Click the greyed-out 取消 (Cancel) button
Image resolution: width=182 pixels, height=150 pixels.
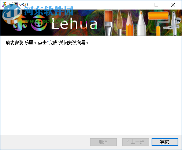(x=103, y=142)
